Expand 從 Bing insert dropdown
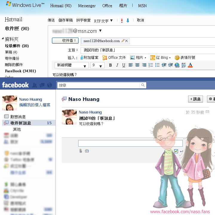 (170, 58)
